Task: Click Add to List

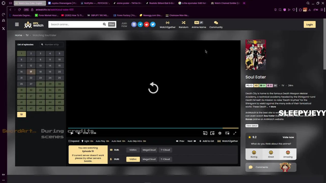Action: coord(207,141)
